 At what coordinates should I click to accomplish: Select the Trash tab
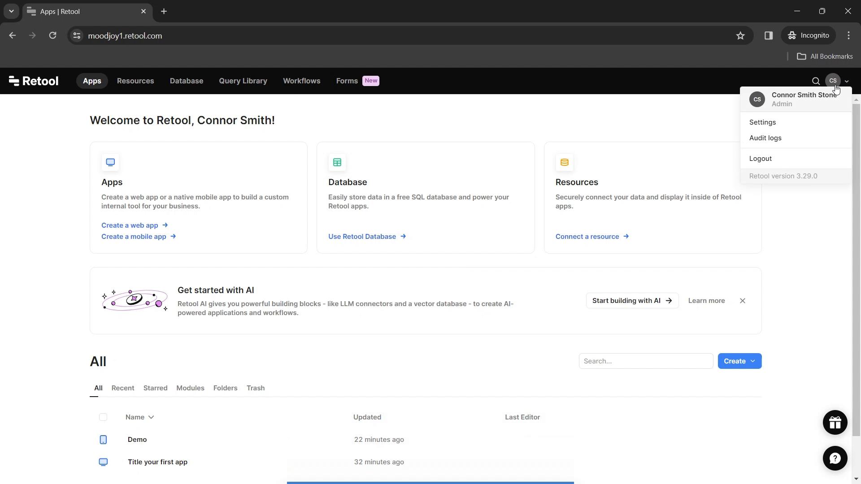point(256,388)
